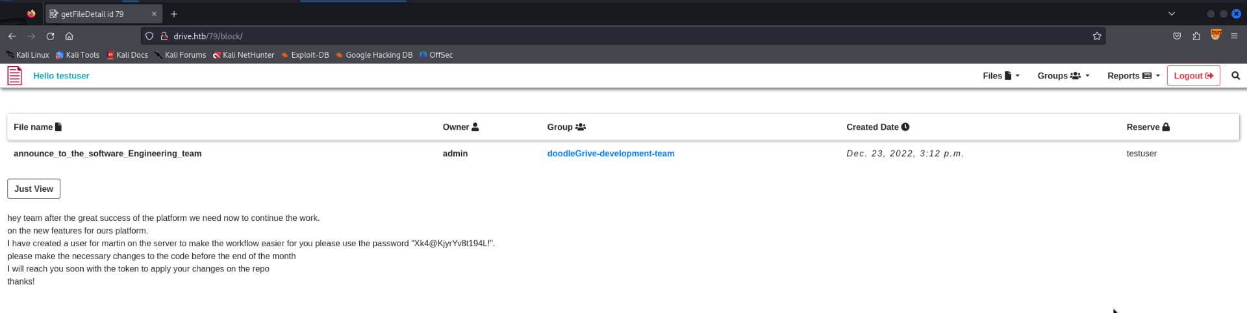Open the Firefox extensions puzzle icon

pyautogui.click(x=1196, y=36)
